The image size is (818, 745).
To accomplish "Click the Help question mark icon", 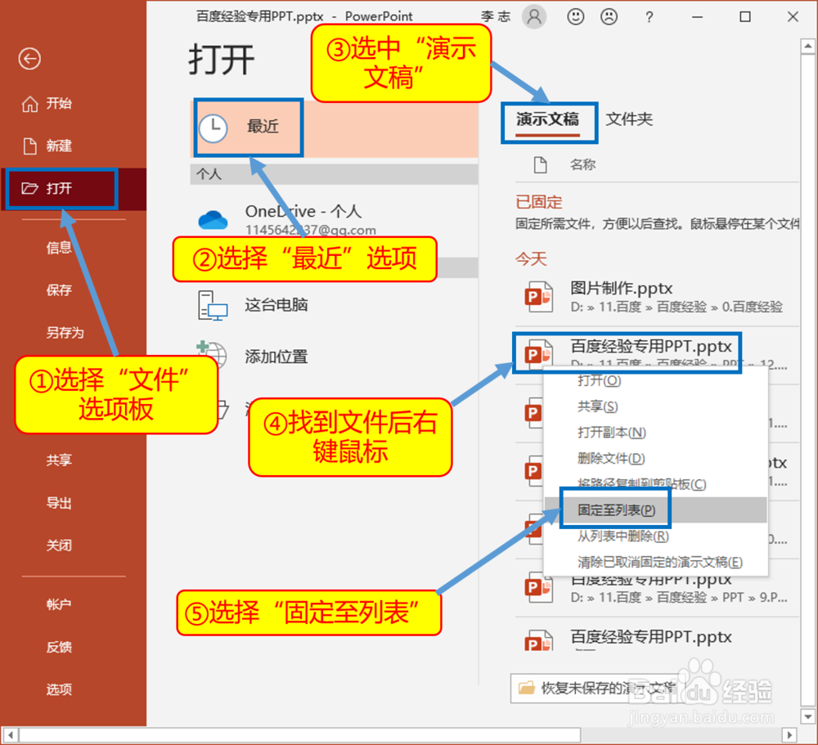I will 649,16.
